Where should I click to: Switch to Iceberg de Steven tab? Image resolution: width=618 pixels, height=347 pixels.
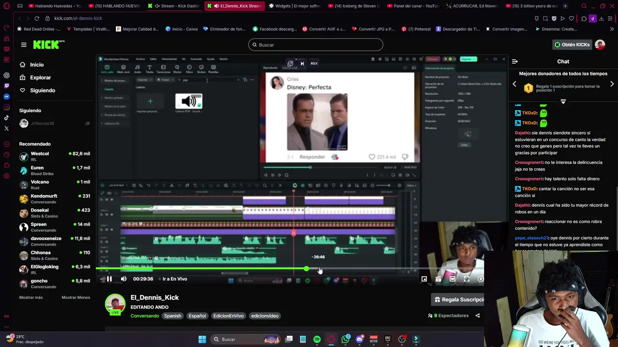pyautogui.click(x=354, y=6)
